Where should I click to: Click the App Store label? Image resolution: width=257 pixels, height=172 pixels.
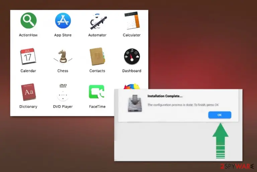click(x=63, y=35)
